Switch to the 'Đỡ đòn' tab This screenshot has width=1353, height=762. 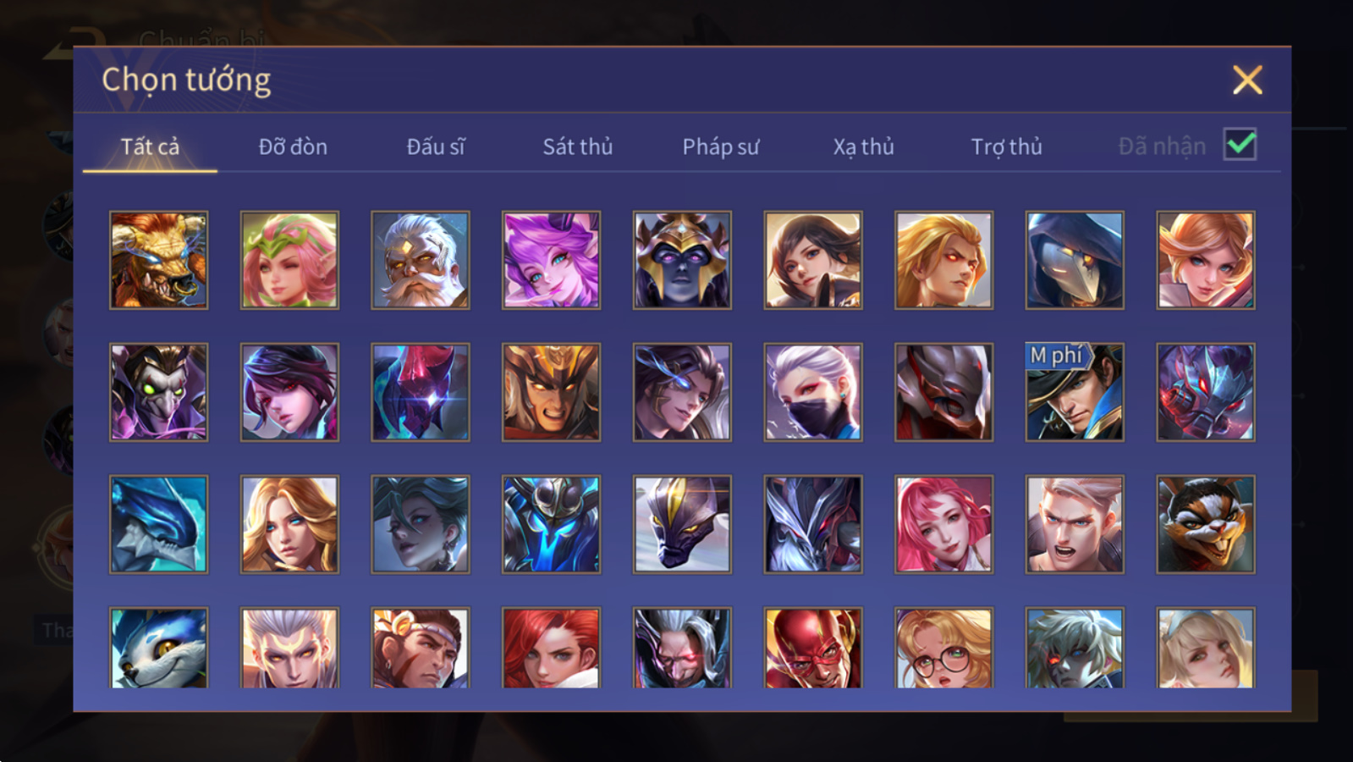point(293,146)
